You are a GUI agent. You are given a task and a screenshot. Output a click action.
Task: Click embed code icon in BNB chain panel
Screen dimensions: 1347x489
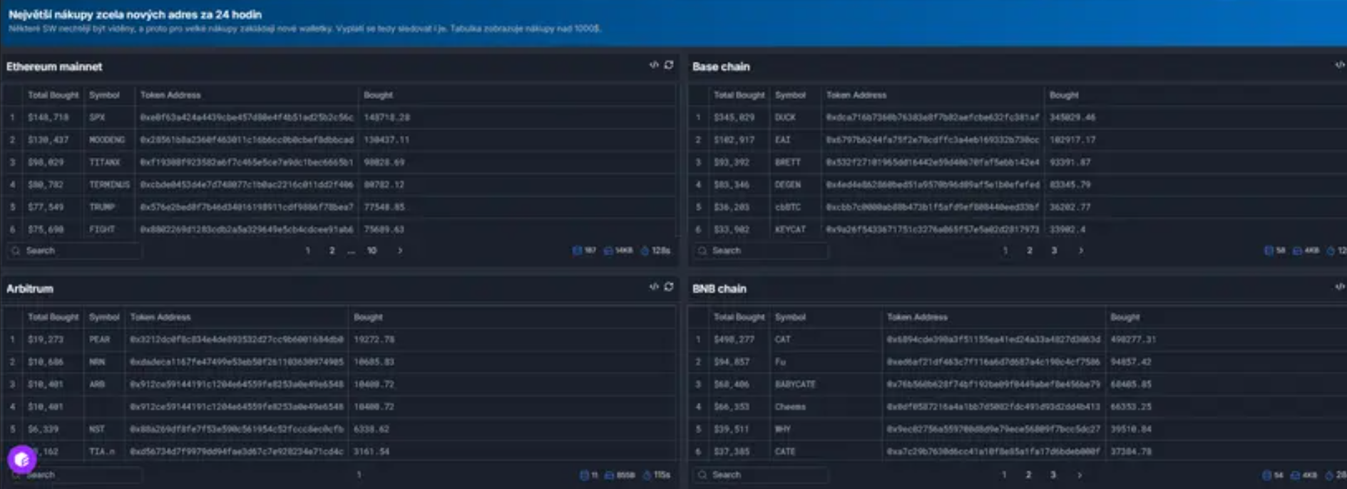tap(1339, 288)
